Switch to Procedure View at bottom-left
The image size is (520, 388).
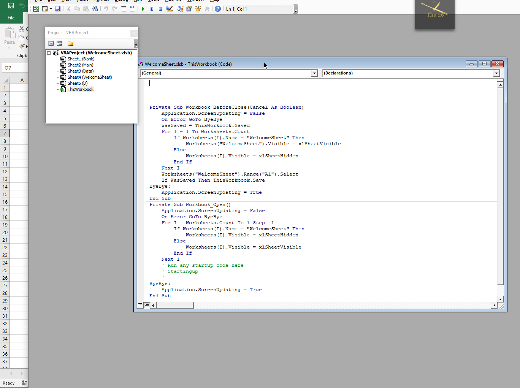point(141,305)
